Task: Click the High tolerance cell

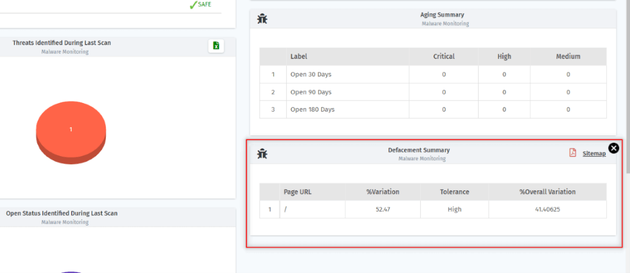Action: 454,209
